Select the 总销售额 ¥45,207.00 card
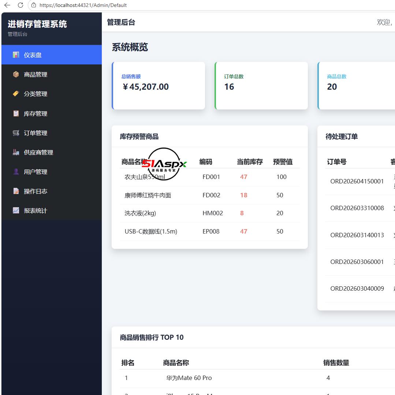Screen dimensions: 395x395 pyautogui.click(x=158, y=86)
